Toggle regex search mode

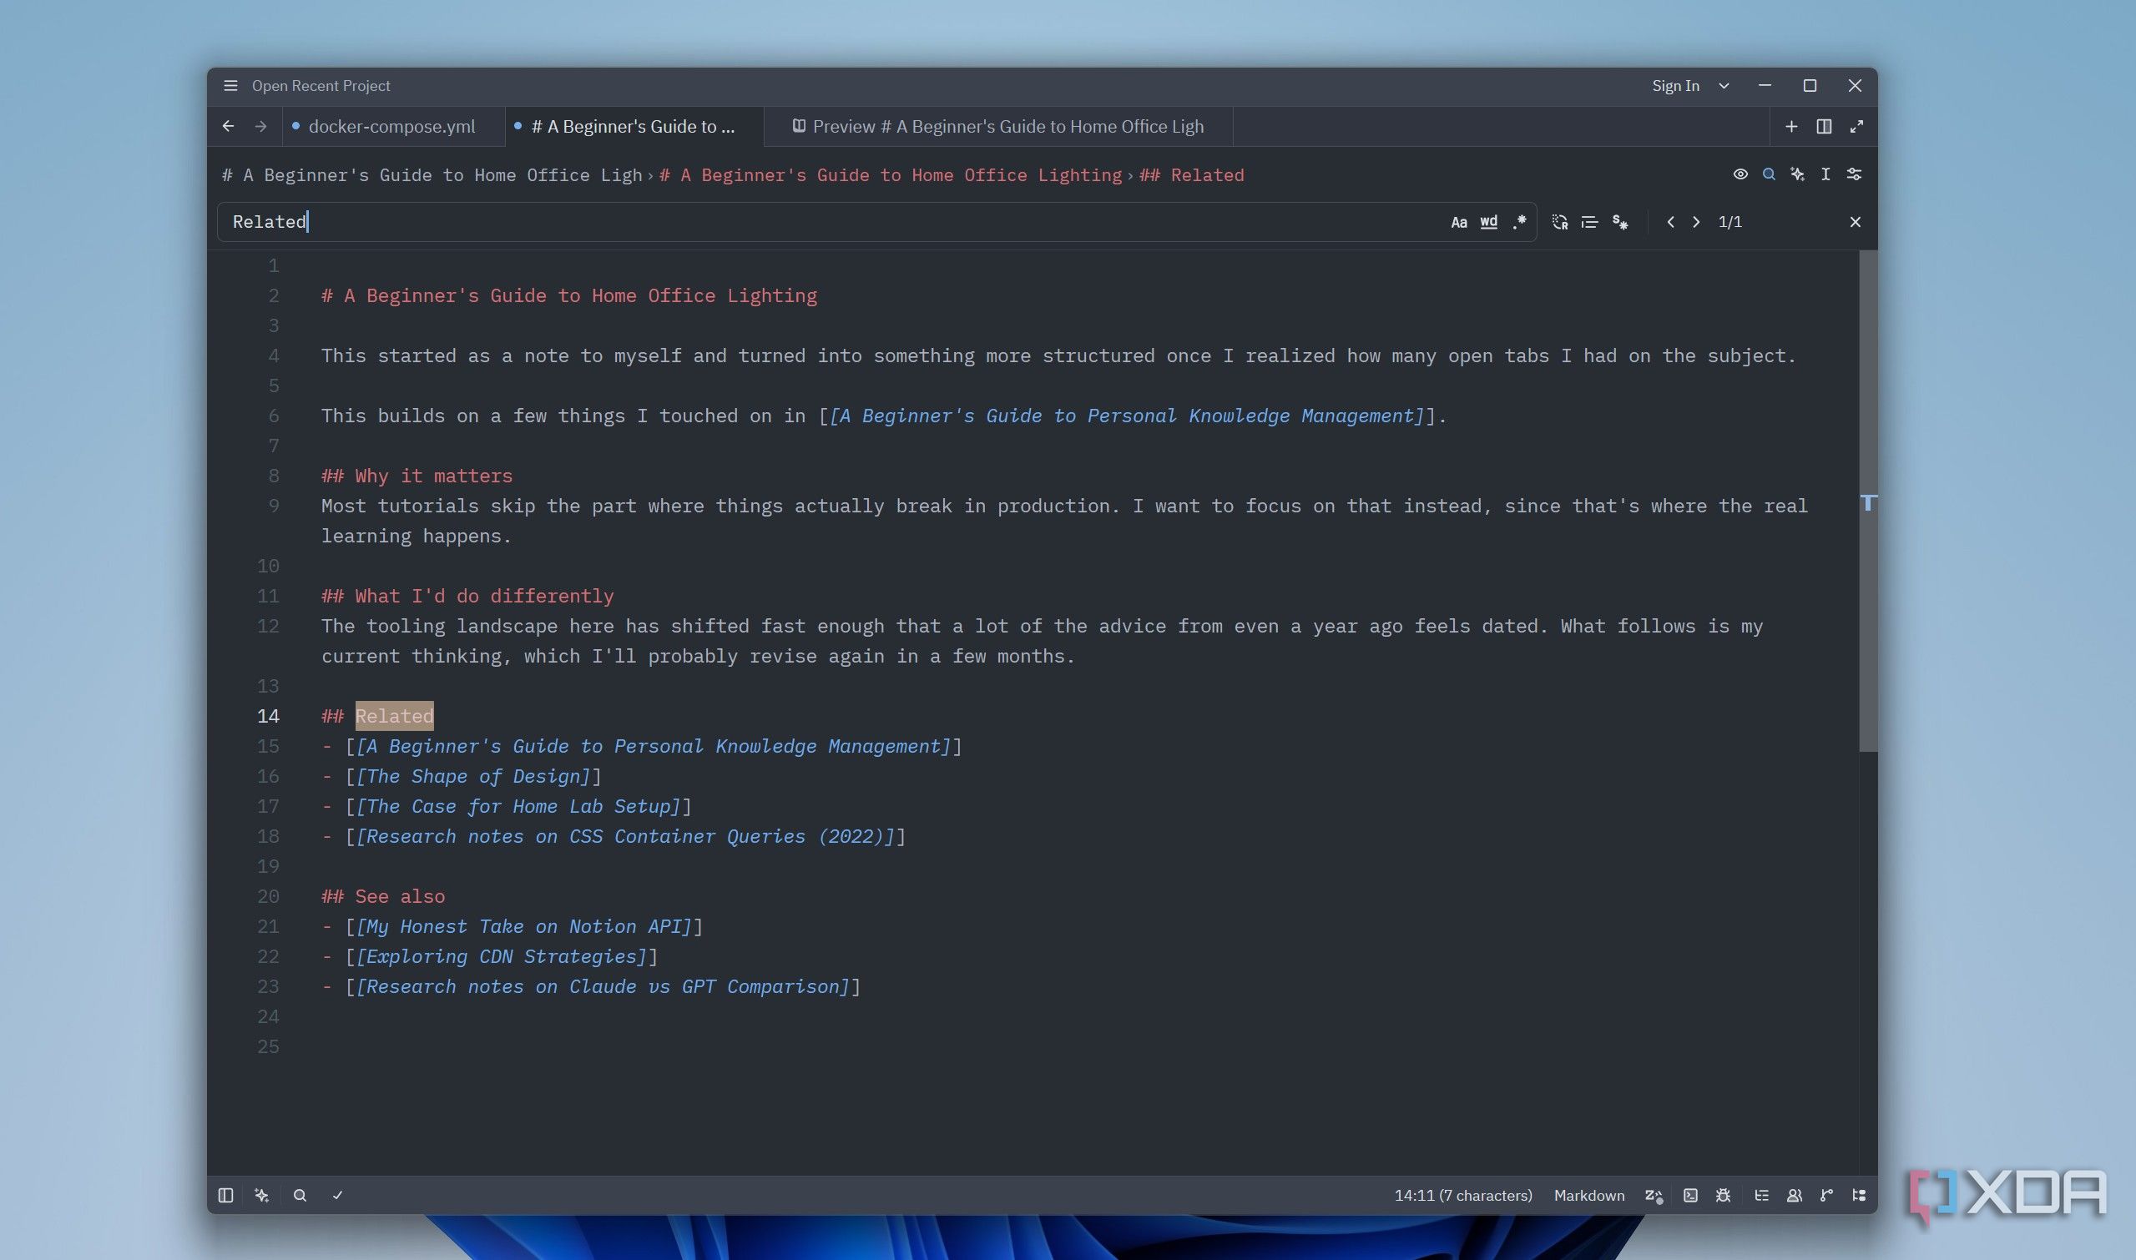click(1519, 222)
